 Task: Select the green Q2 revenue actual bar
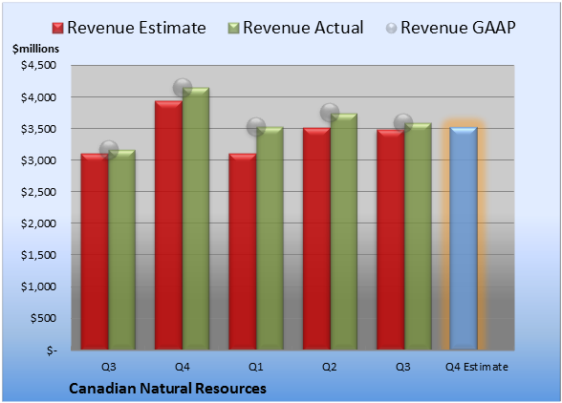click(x=344, y=231)
